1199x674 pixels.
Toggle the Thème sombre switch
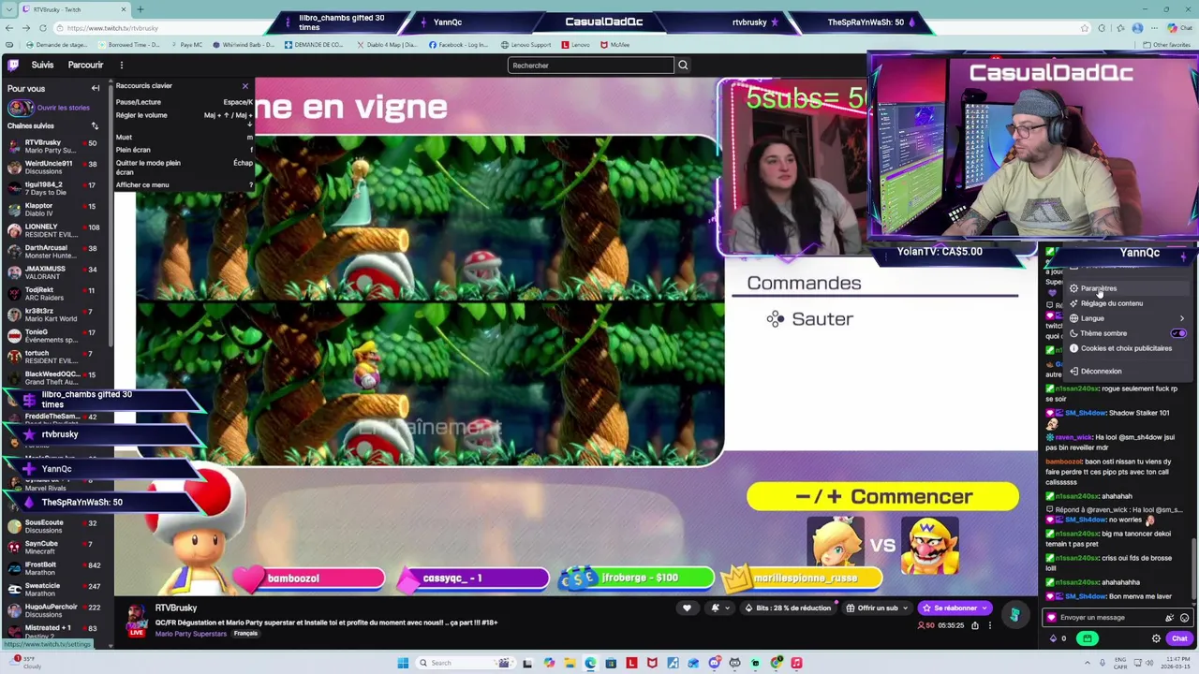[x=1178, y=333]
